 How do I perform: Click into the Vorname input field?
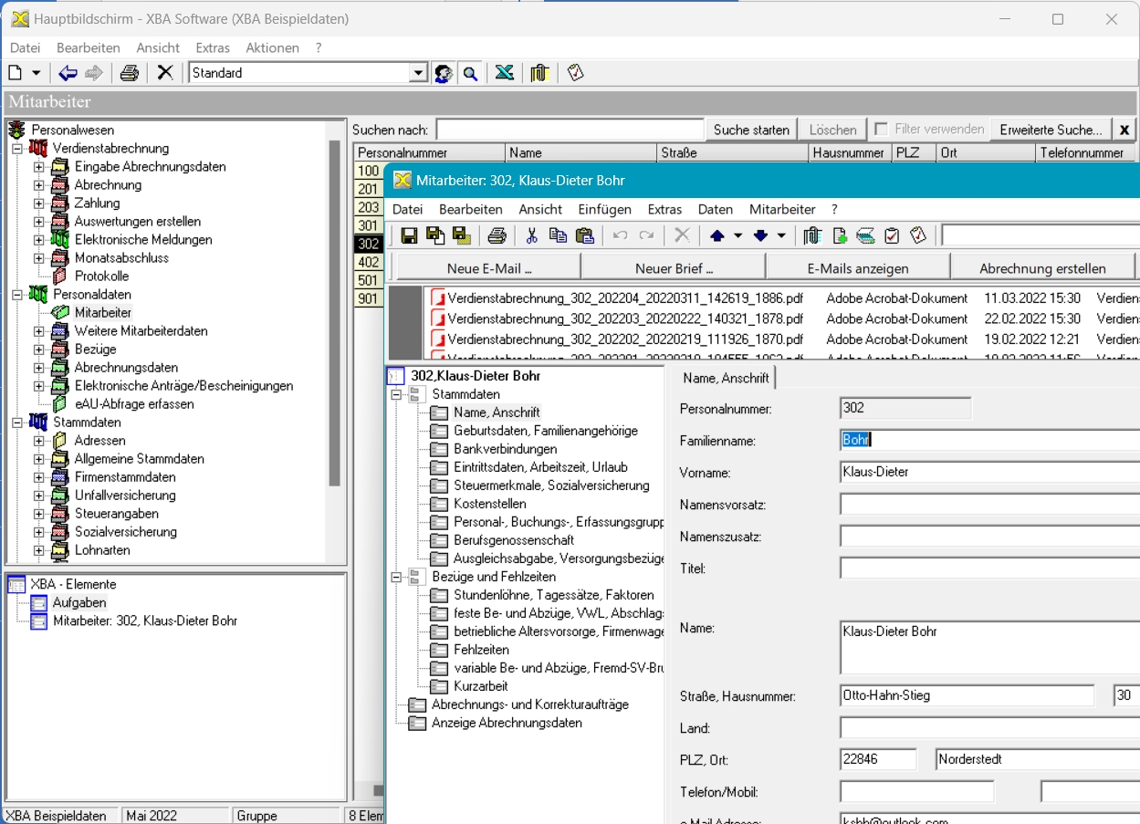coord(986,473)
